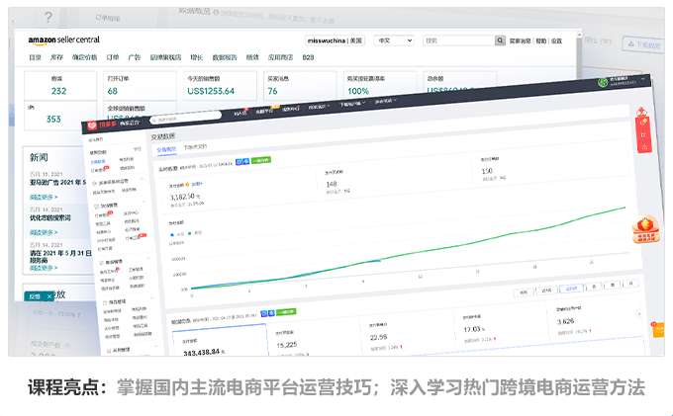Open the 增长 menu in Amazon

(196, 57)
